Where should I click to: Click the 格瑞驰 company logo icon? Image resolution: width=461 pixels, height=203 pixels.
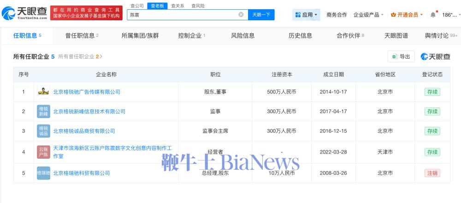43,173
